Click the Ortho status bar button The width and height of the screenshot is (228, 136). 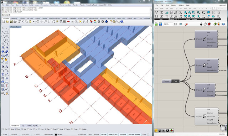[x=90, y=135]
